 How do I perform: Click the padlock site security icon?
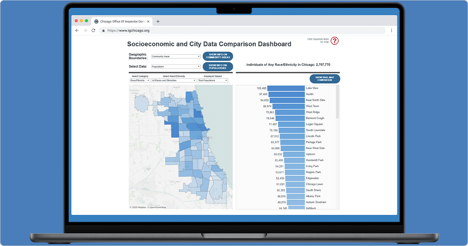[x=103, y=30]
